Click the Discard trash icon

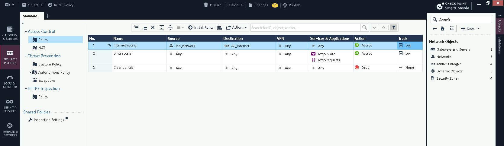206,5
